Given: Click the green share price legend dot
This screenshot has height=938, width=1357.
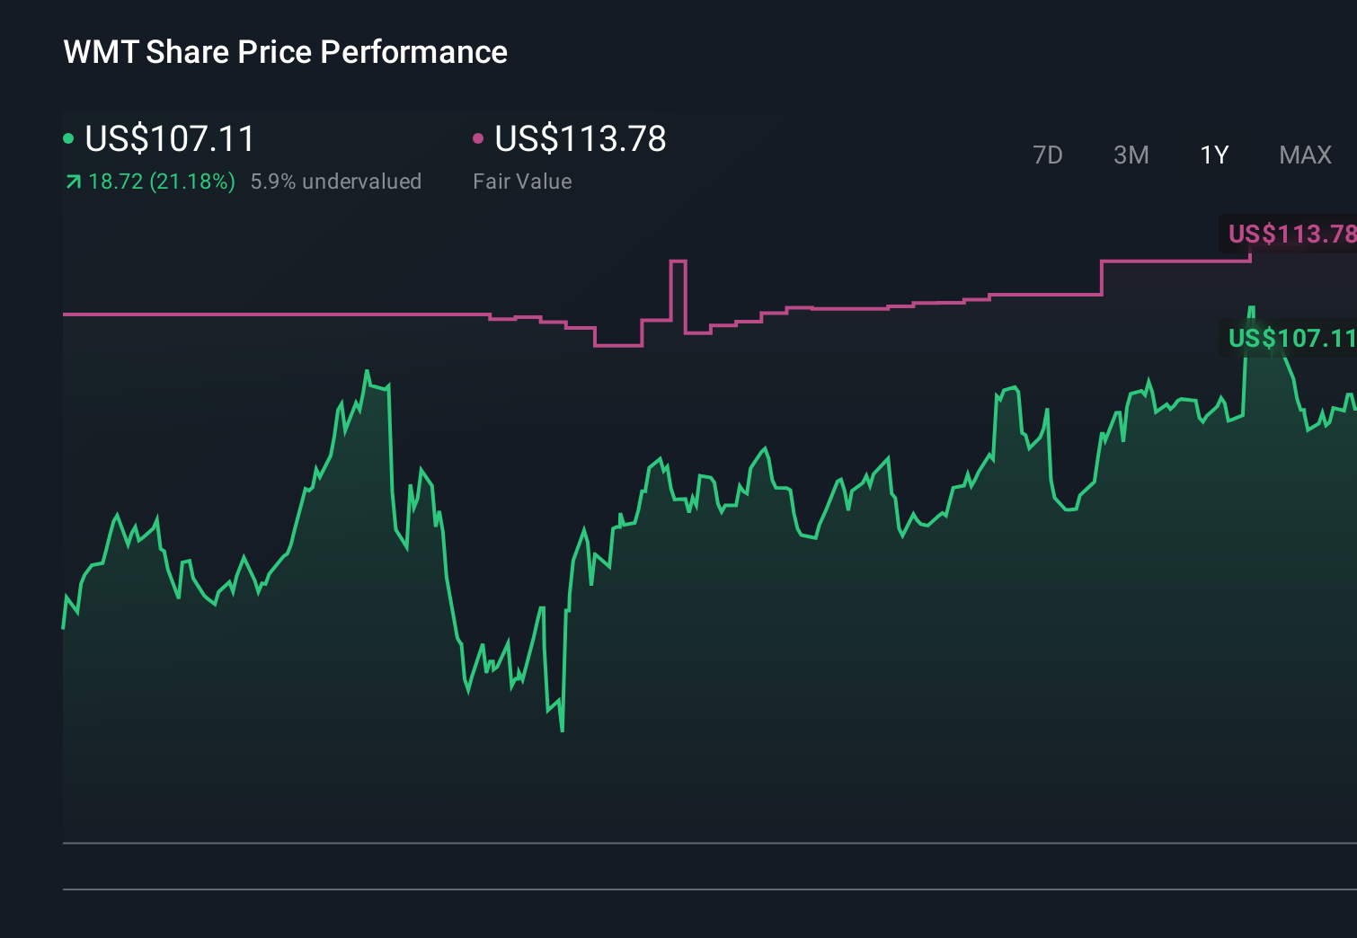Looking at the screenshot, I should coord(68,138).
